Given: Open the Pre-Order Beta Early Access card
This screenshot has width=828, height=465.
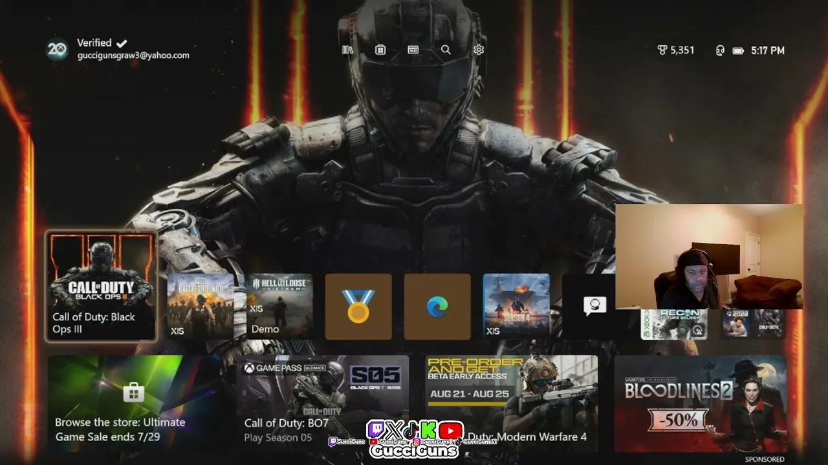Looking at the screenshot, I should pos(512,403).
